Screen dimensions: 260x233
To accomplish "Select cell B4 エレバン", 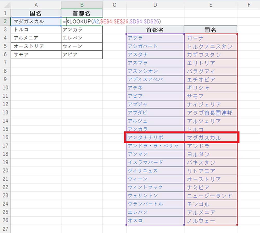I will pyautogui.click(x=82, y=38).
